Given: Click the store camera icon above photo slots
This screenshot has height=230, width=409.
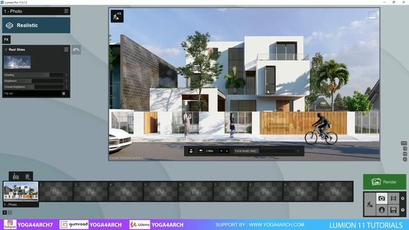Looking at the screenshot, I should click(x=15, y=176).
